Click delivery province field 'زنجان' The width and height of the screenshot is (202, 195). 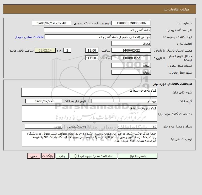coord(131,65)
